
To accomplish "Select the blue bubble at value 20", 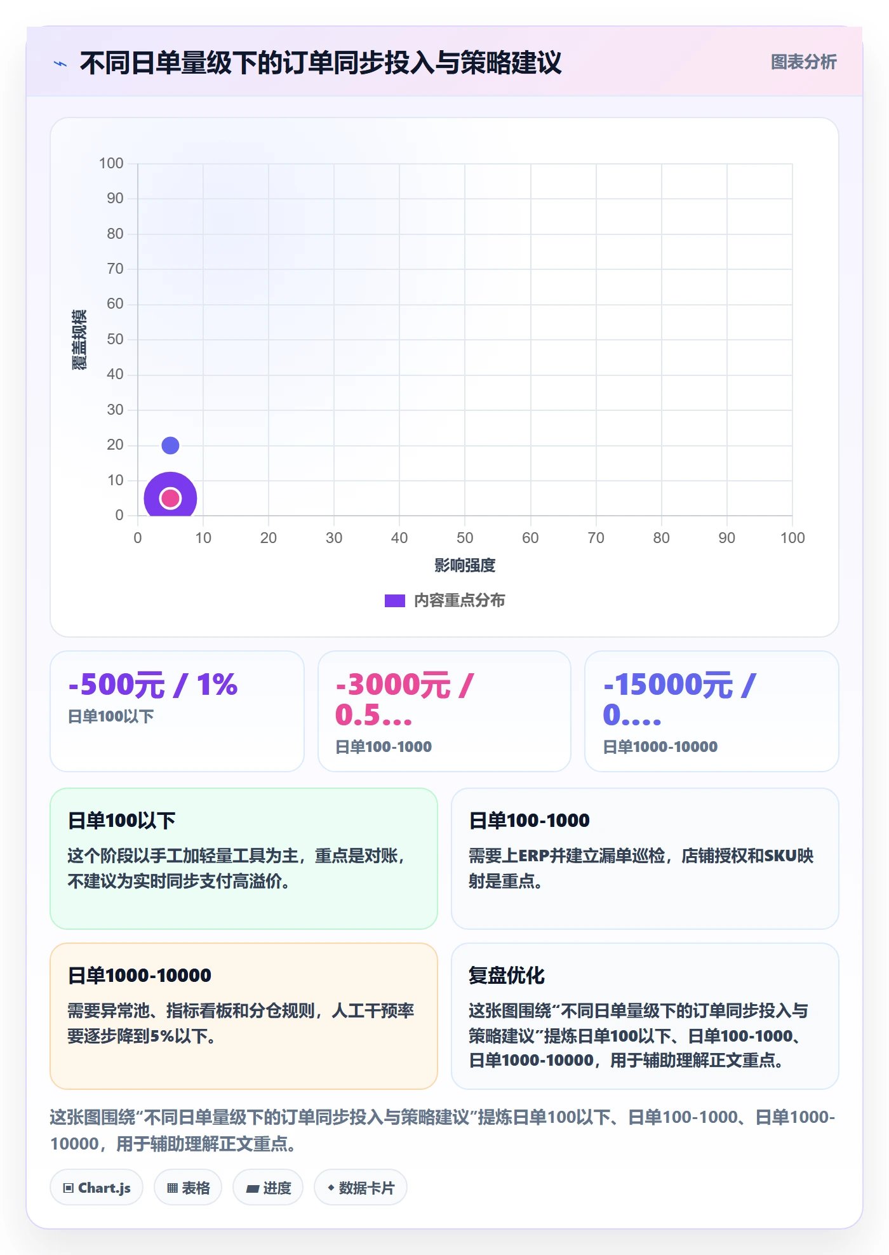I will point(170,445).
